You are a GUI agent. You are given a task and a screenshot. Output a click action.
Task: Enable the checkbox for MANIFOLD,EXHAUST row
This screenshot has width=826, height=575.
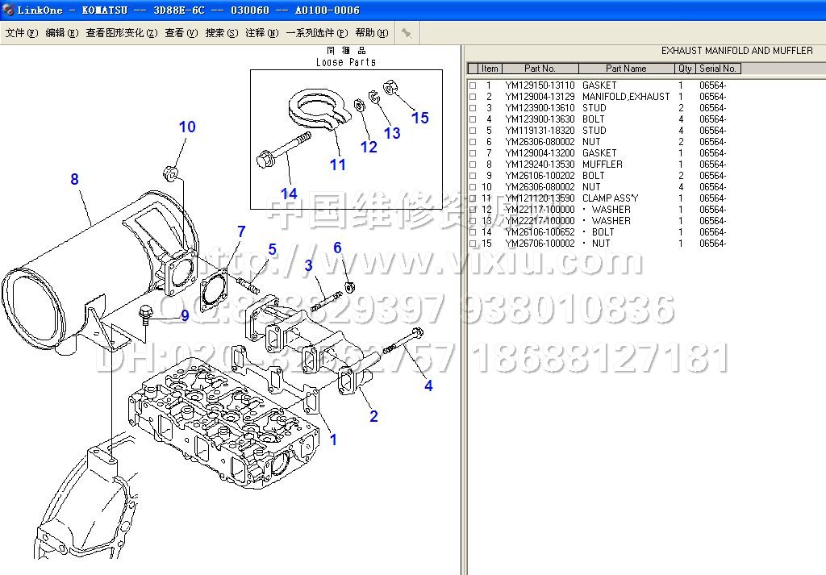point(473,97)
